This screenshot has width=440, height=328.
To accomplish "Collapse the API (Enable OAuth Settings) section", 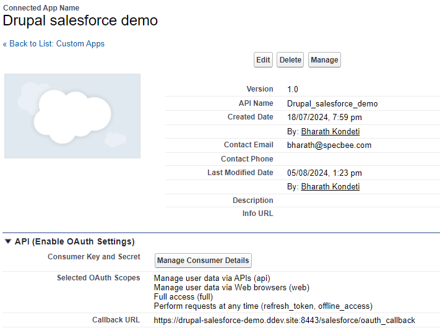I will 8,241.
